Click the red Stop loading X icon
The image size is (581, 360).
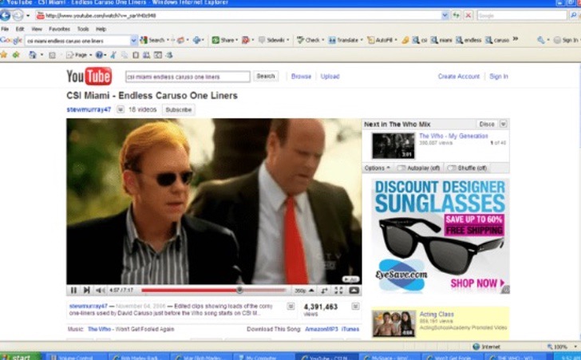(468, 15)
